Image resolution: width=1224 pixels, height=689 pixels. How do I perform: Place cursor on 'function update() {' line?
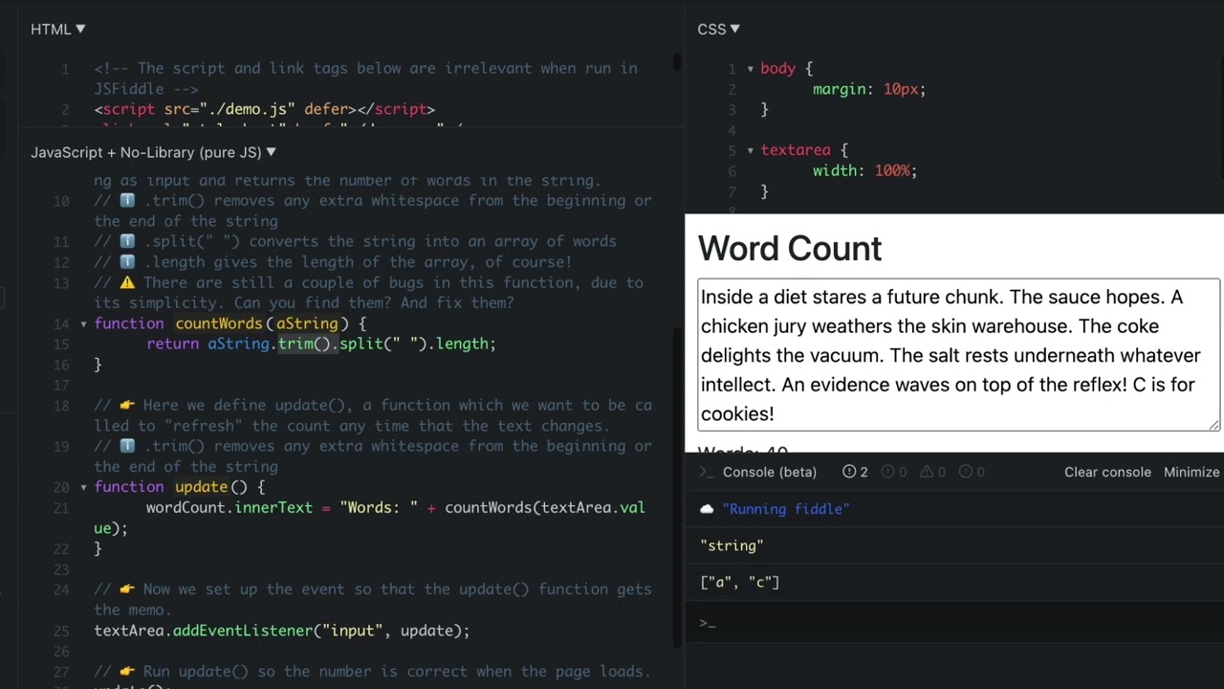[x=180, y=487]
